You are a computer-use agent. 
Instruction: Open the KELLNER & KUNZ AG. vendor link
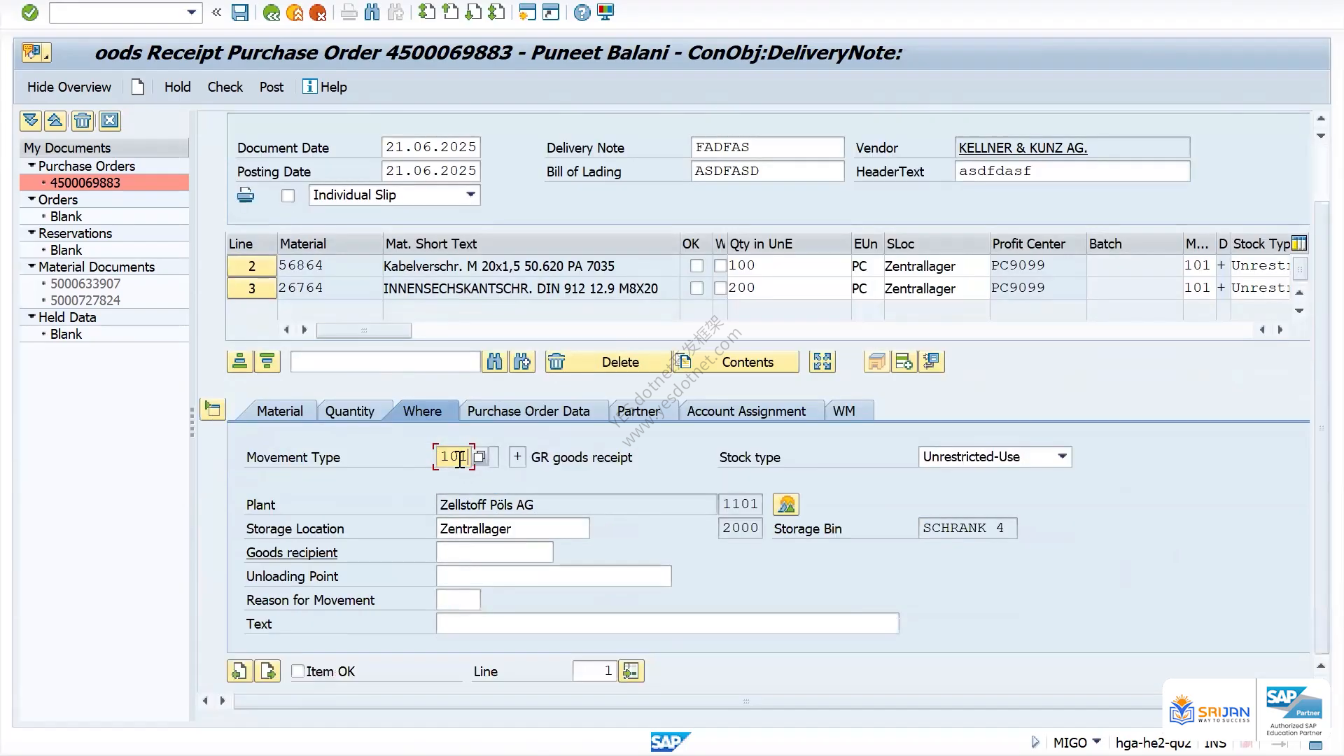click(x=1023, y=148)
